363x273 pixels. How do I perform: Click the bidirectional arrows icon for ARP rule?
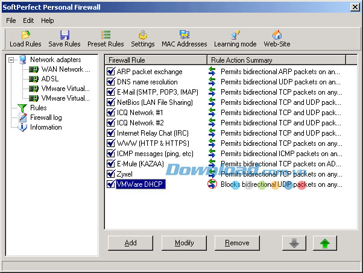click(x=212, y=72)
